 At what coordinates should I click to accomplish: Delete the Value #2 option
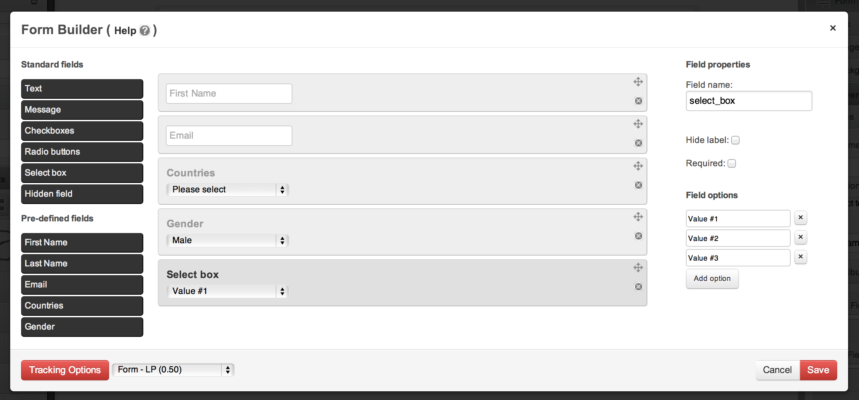tap(800, 237)
